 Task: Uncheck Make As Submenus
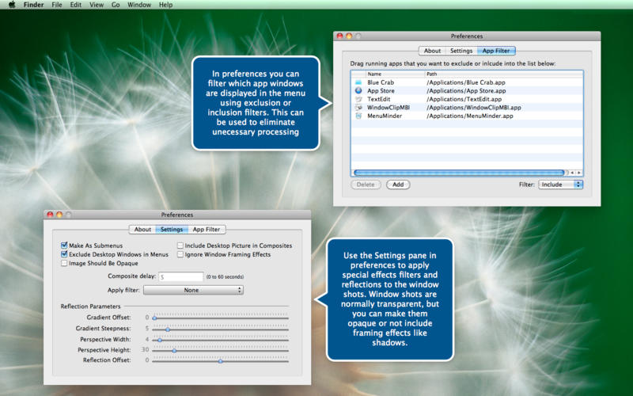tap(64, 246)
